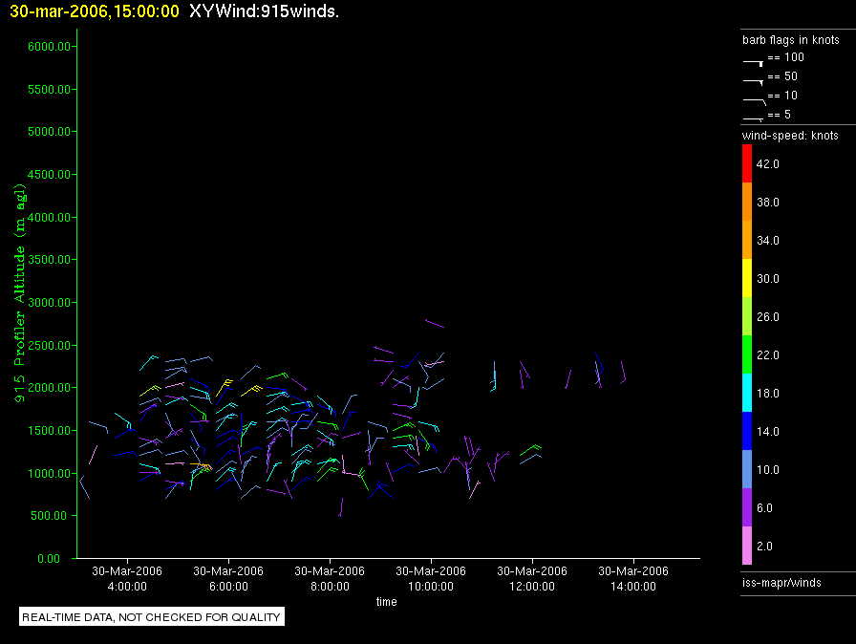Screen dimensions: 856x644
Task: Click the 50 knot barb flag symbol
Action: click(753, 82)
